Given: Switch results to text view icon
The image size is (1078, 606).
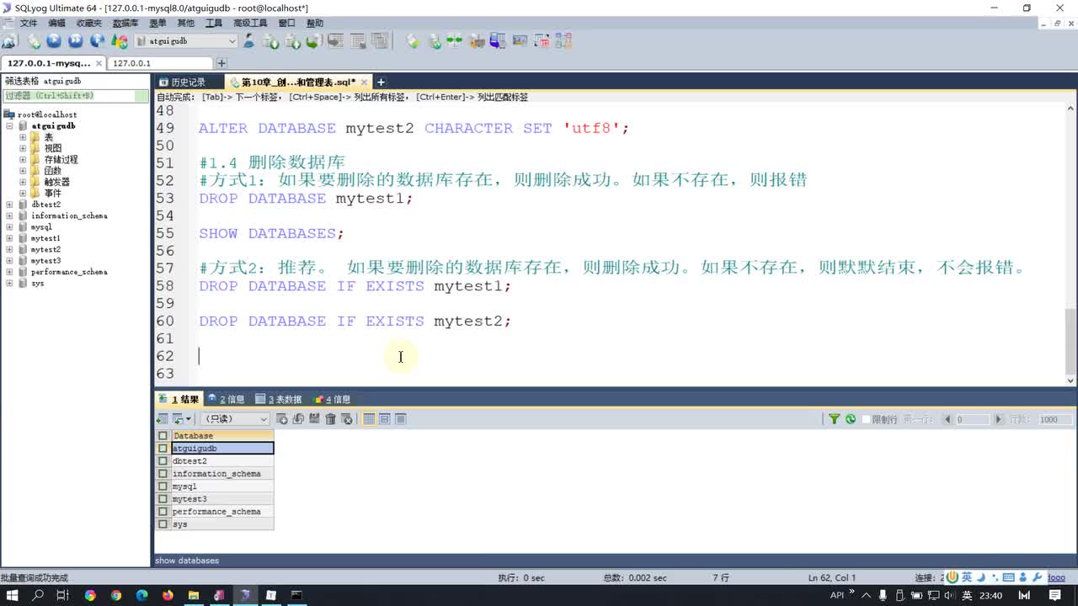Looking at the screenshot, I should [x=401, y=419].
